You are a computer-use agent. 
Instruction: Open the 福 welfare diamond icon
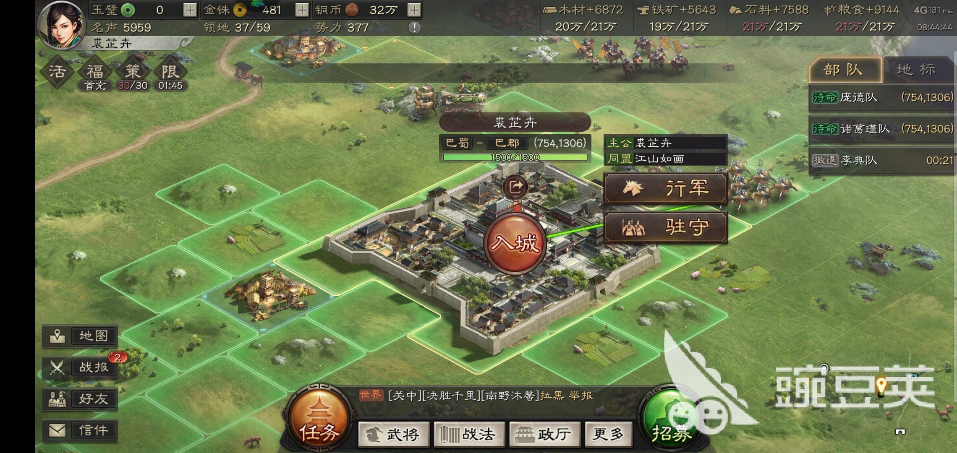pyautogui.click(x=95, y=72)
